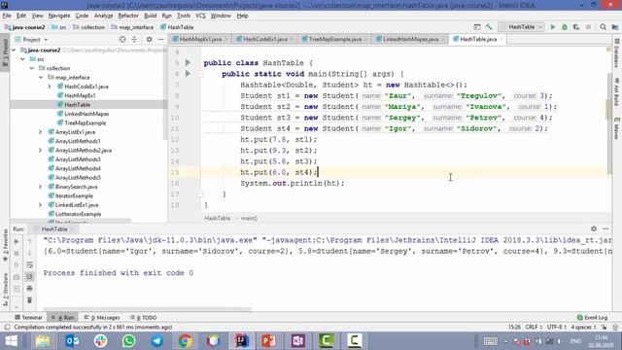Open Project panel settings gear
The image size is (622, 350).
(149, 39)
